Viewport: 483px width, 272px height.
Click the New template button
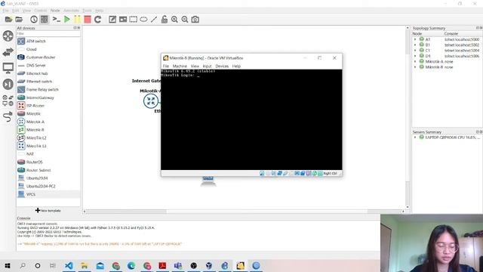point(48,210)
